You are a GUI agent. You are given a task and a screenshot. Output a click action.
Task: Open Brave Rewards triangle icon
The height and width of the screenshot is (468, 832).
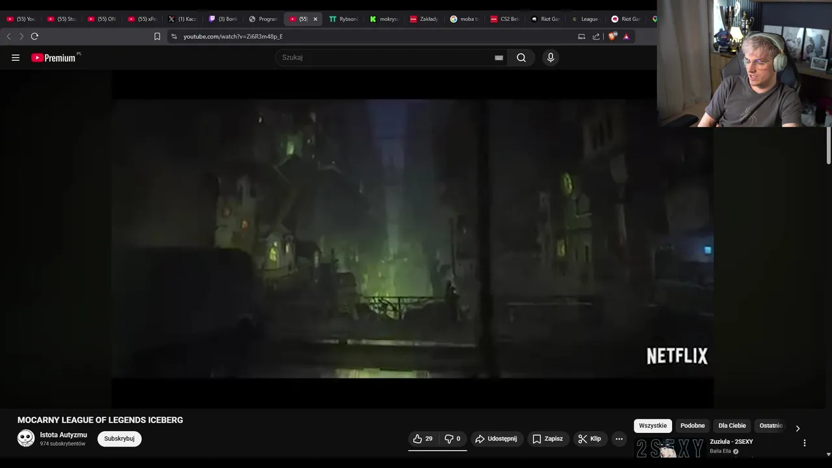click(627, 36)
